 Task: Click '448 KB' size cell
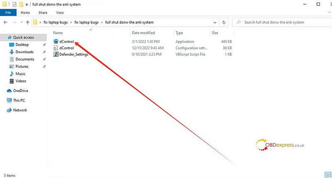(226, 42)
